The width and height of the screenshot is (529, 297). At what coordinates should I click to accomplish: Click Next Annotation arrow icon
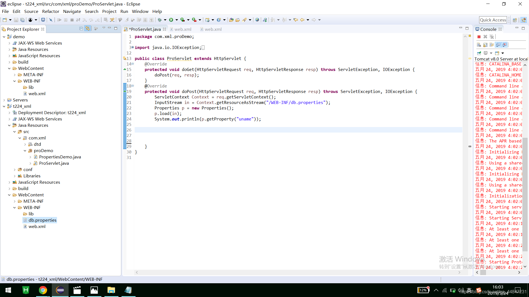[272, 20]
